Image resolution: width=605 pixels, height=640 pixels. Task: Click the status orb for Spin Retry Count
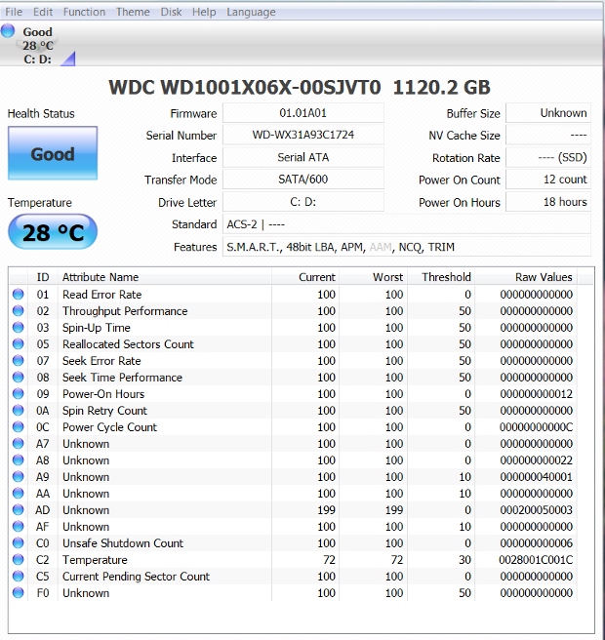19,411
